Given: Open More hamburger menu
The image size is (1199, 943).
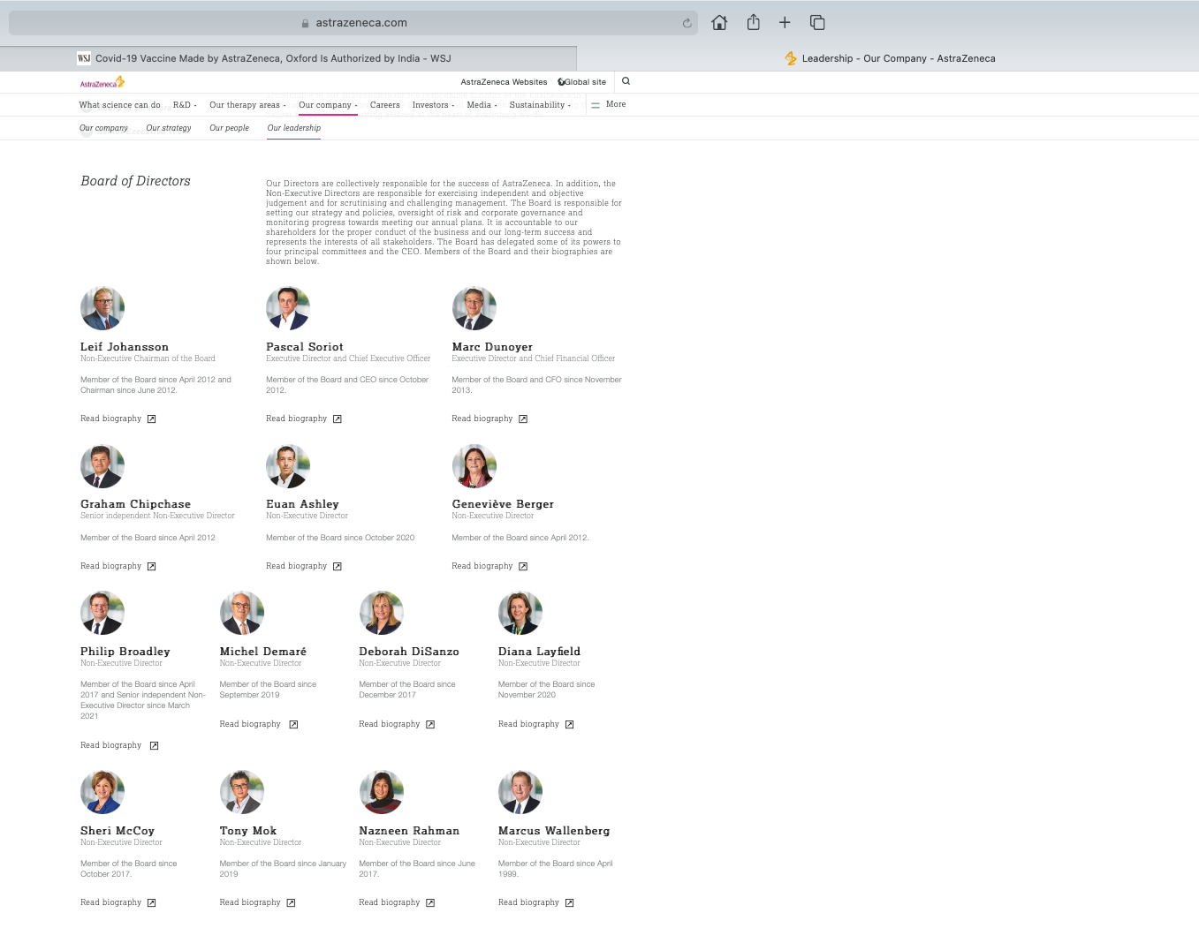Looking at the screenshot, I should (x=609, y=104).
